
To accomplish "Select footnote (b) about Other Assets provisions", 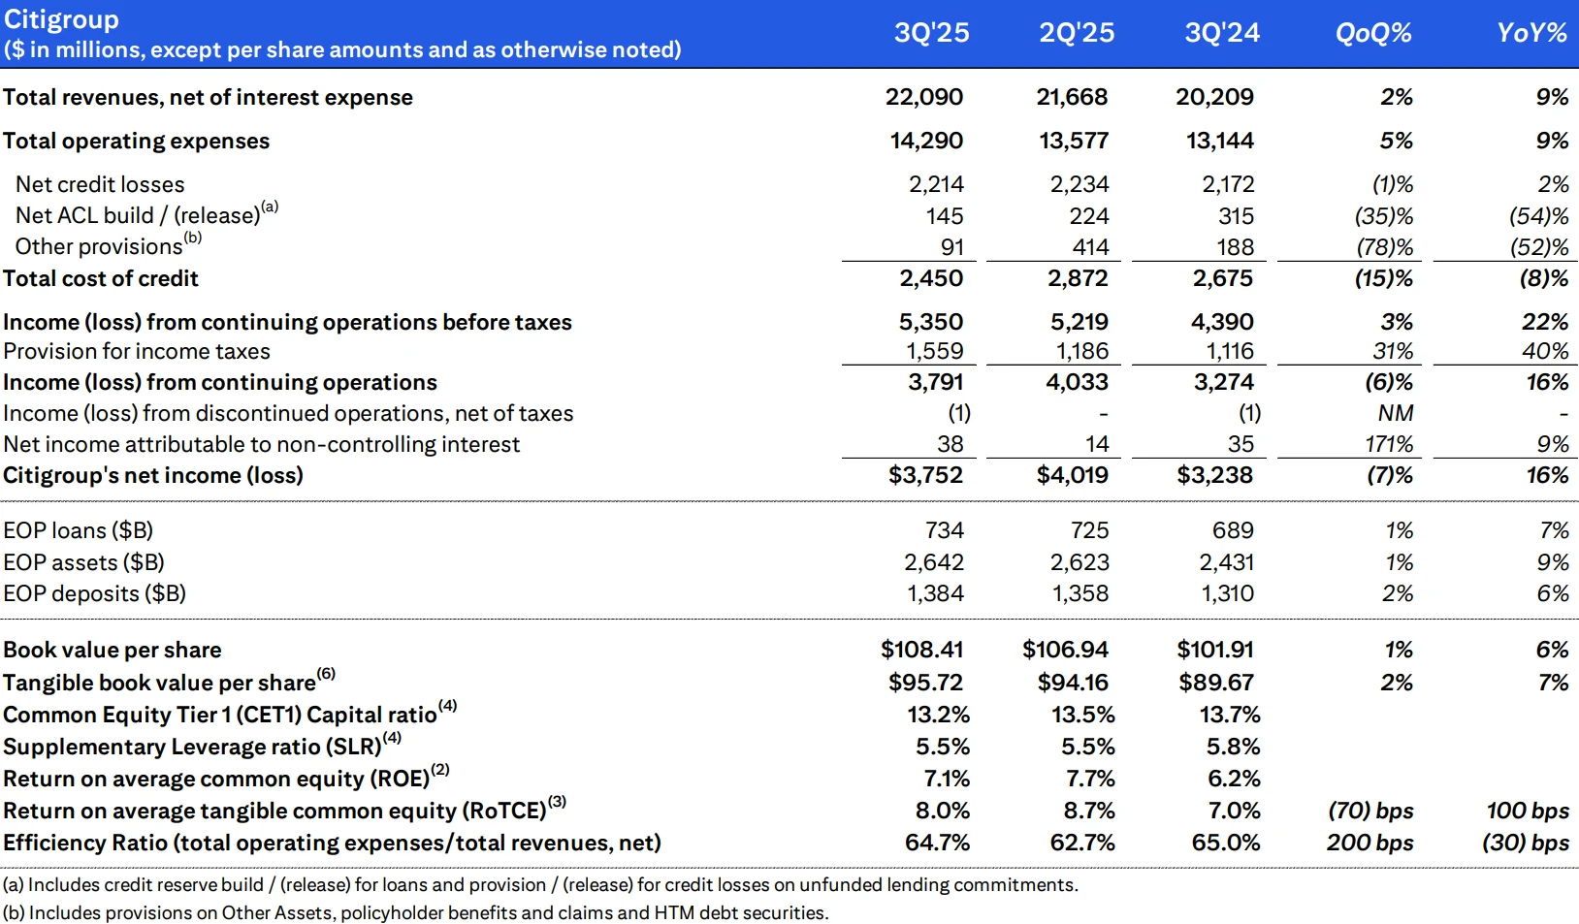I will (x=415, y=912).
